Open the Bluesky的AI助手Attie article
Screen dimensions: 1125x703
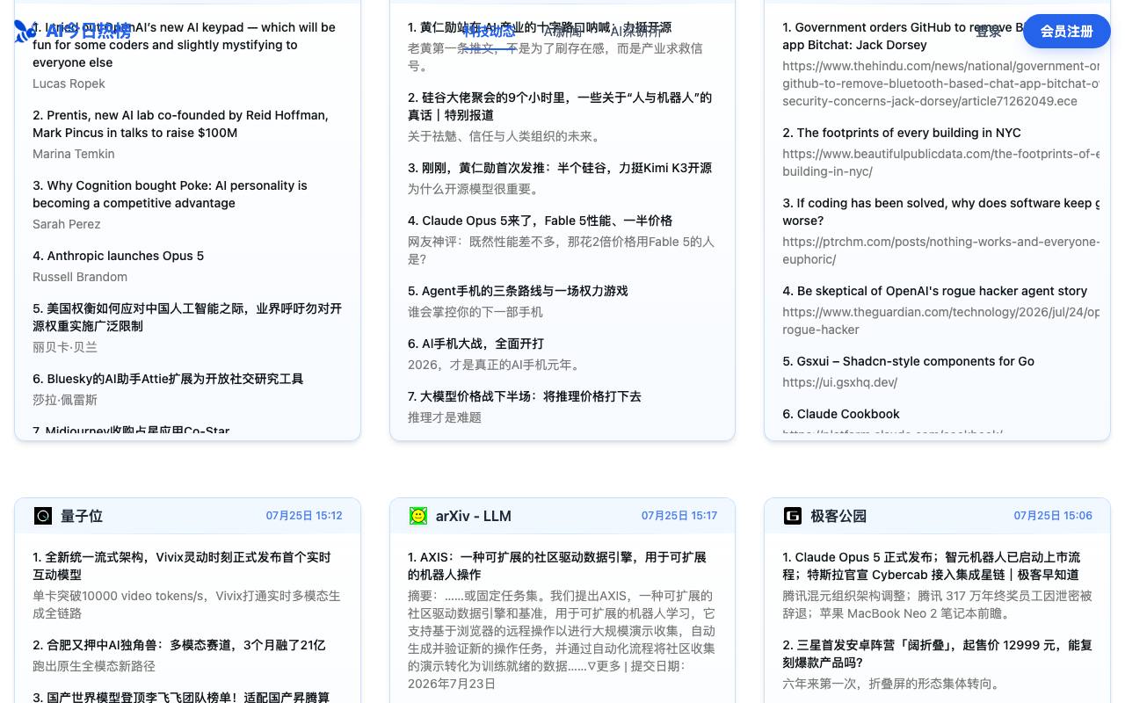(x=168, y=379)
